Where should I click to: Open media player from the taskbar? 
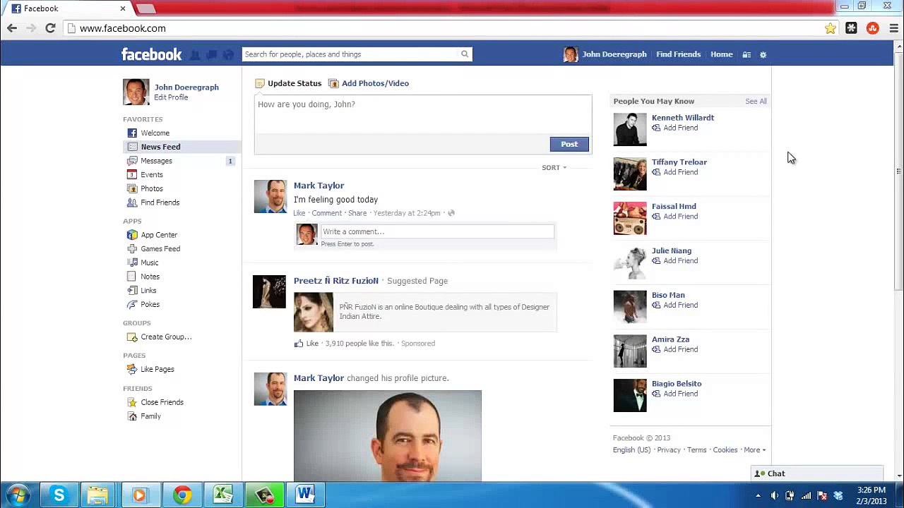tap(139, 495)
